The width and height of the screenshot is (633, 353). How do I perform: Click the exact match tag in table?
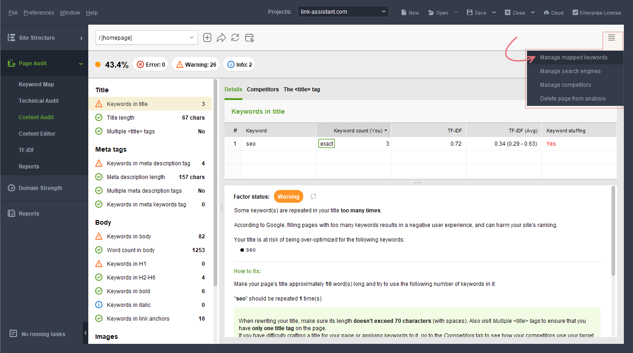(x=327, y=143)
